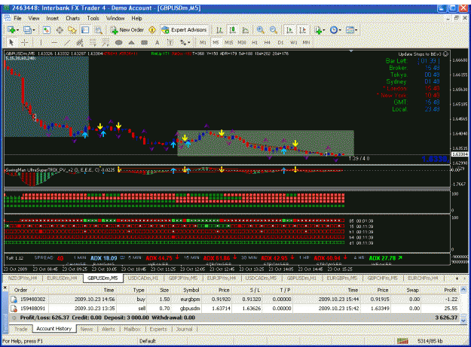The height and width of the screenshot is (347, 471).
Task: Open the Charts menu
Action: (x=72, y=18)
